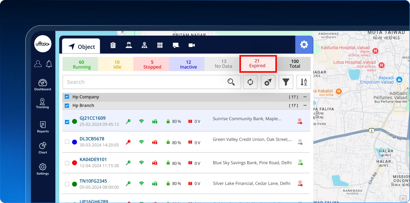Click ignition key icon for GJ21CC1609
Viewport: 410px width, 203px height.
coord(128,121)
